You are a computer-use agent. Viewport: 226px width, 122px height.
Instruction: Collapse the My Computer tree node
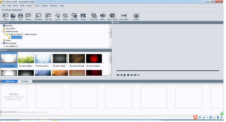click(1, 43)
